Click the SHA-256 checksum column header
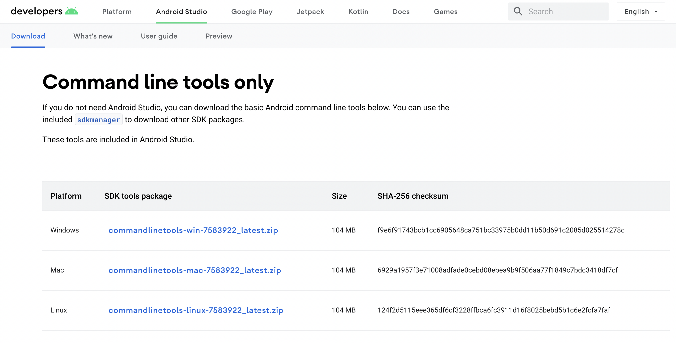This screenshot has height=343, width=676. (x=413, y=196)
